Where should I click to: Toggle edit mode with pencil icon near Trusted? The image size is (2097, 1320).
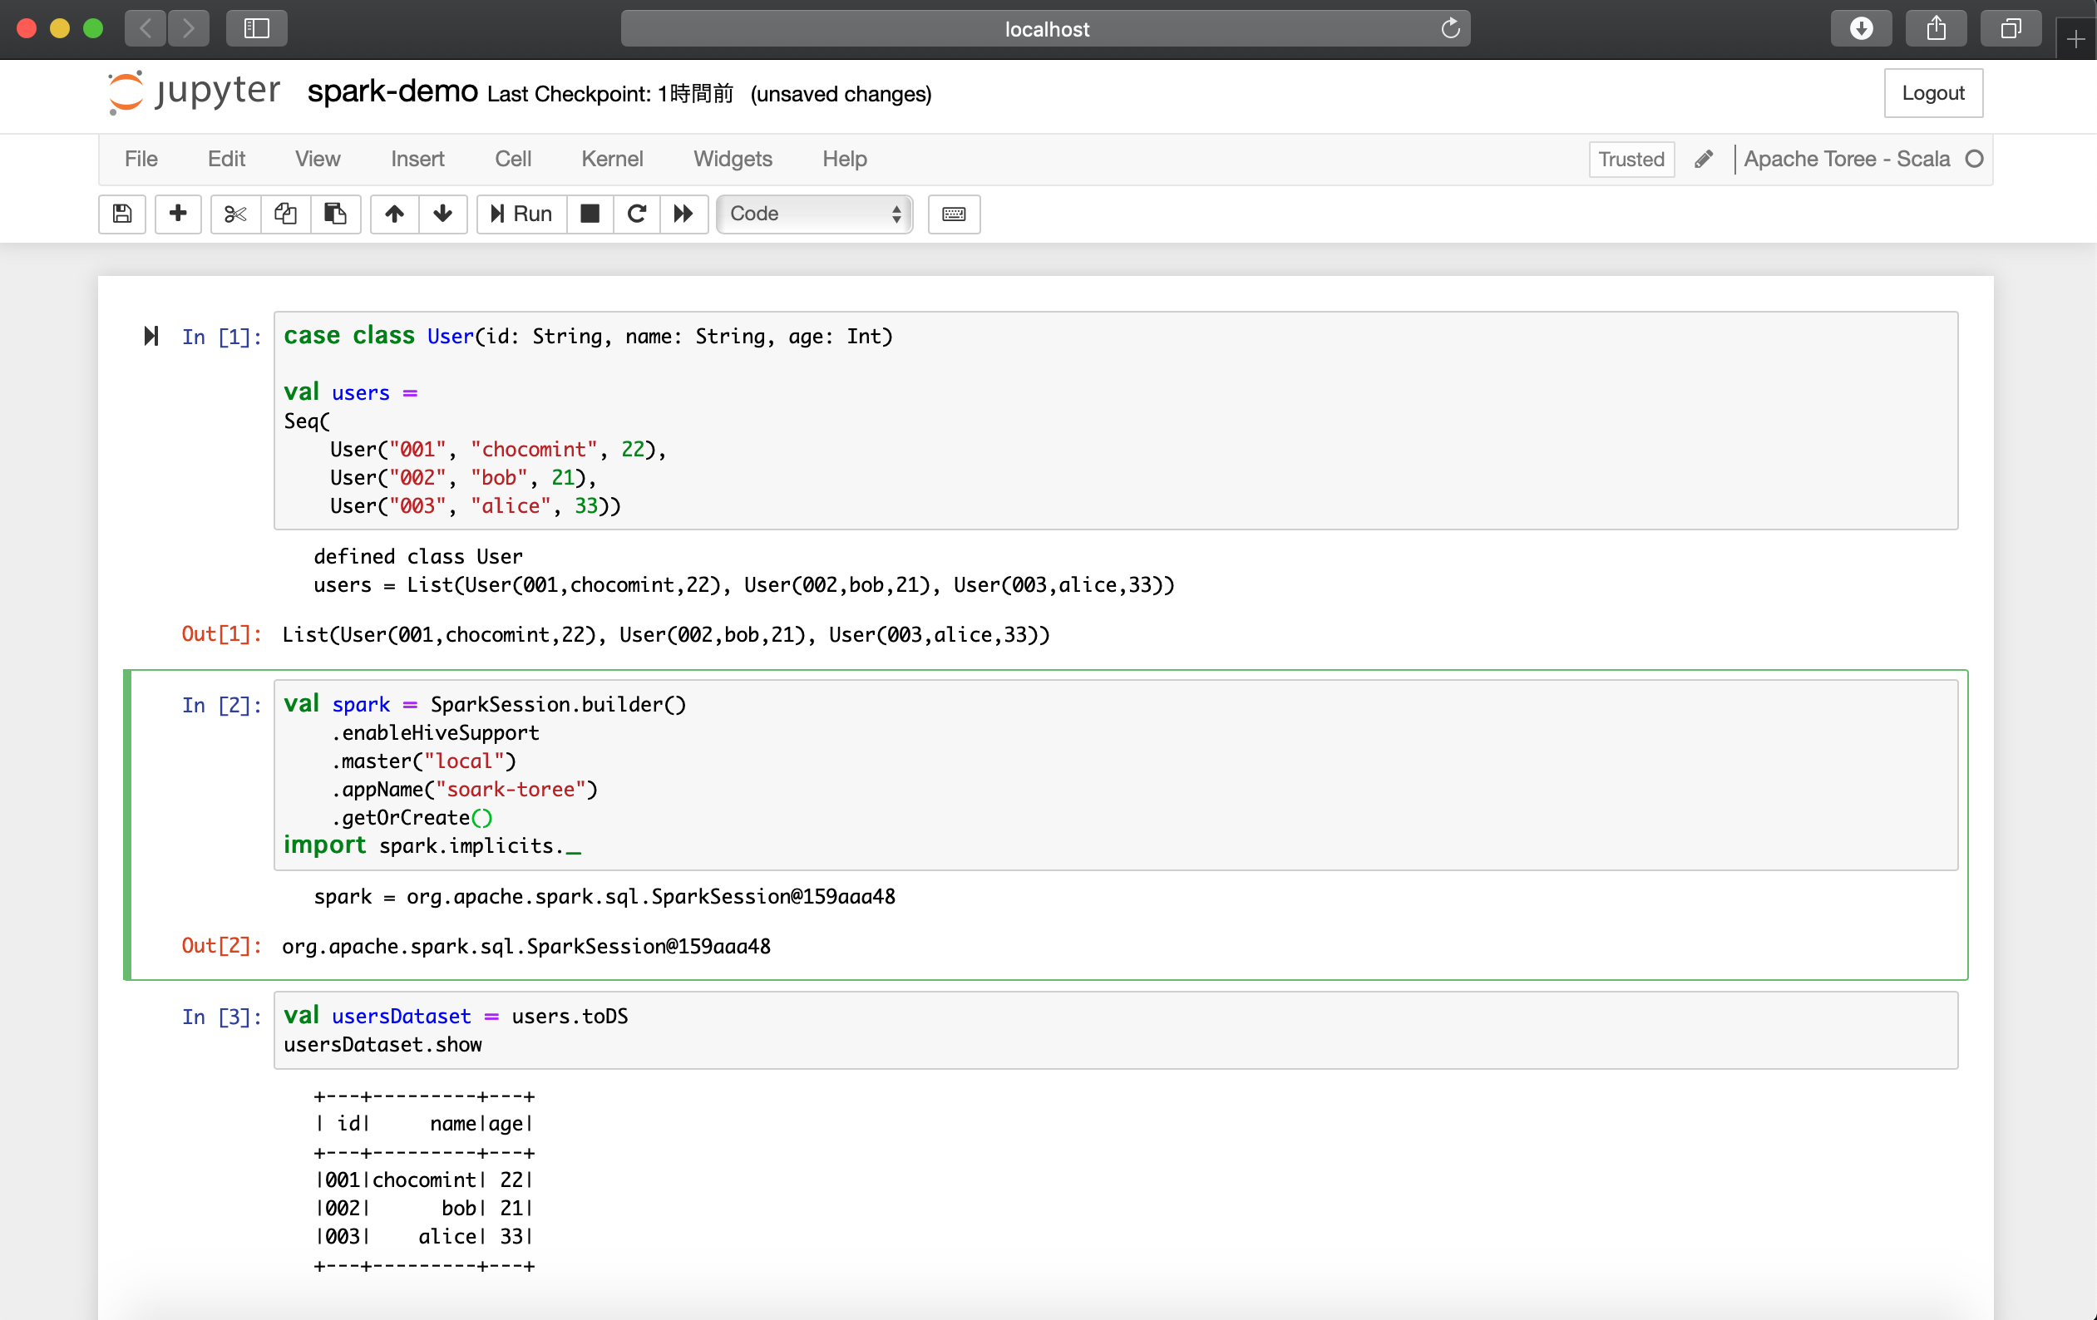[x=1704, y=160]
